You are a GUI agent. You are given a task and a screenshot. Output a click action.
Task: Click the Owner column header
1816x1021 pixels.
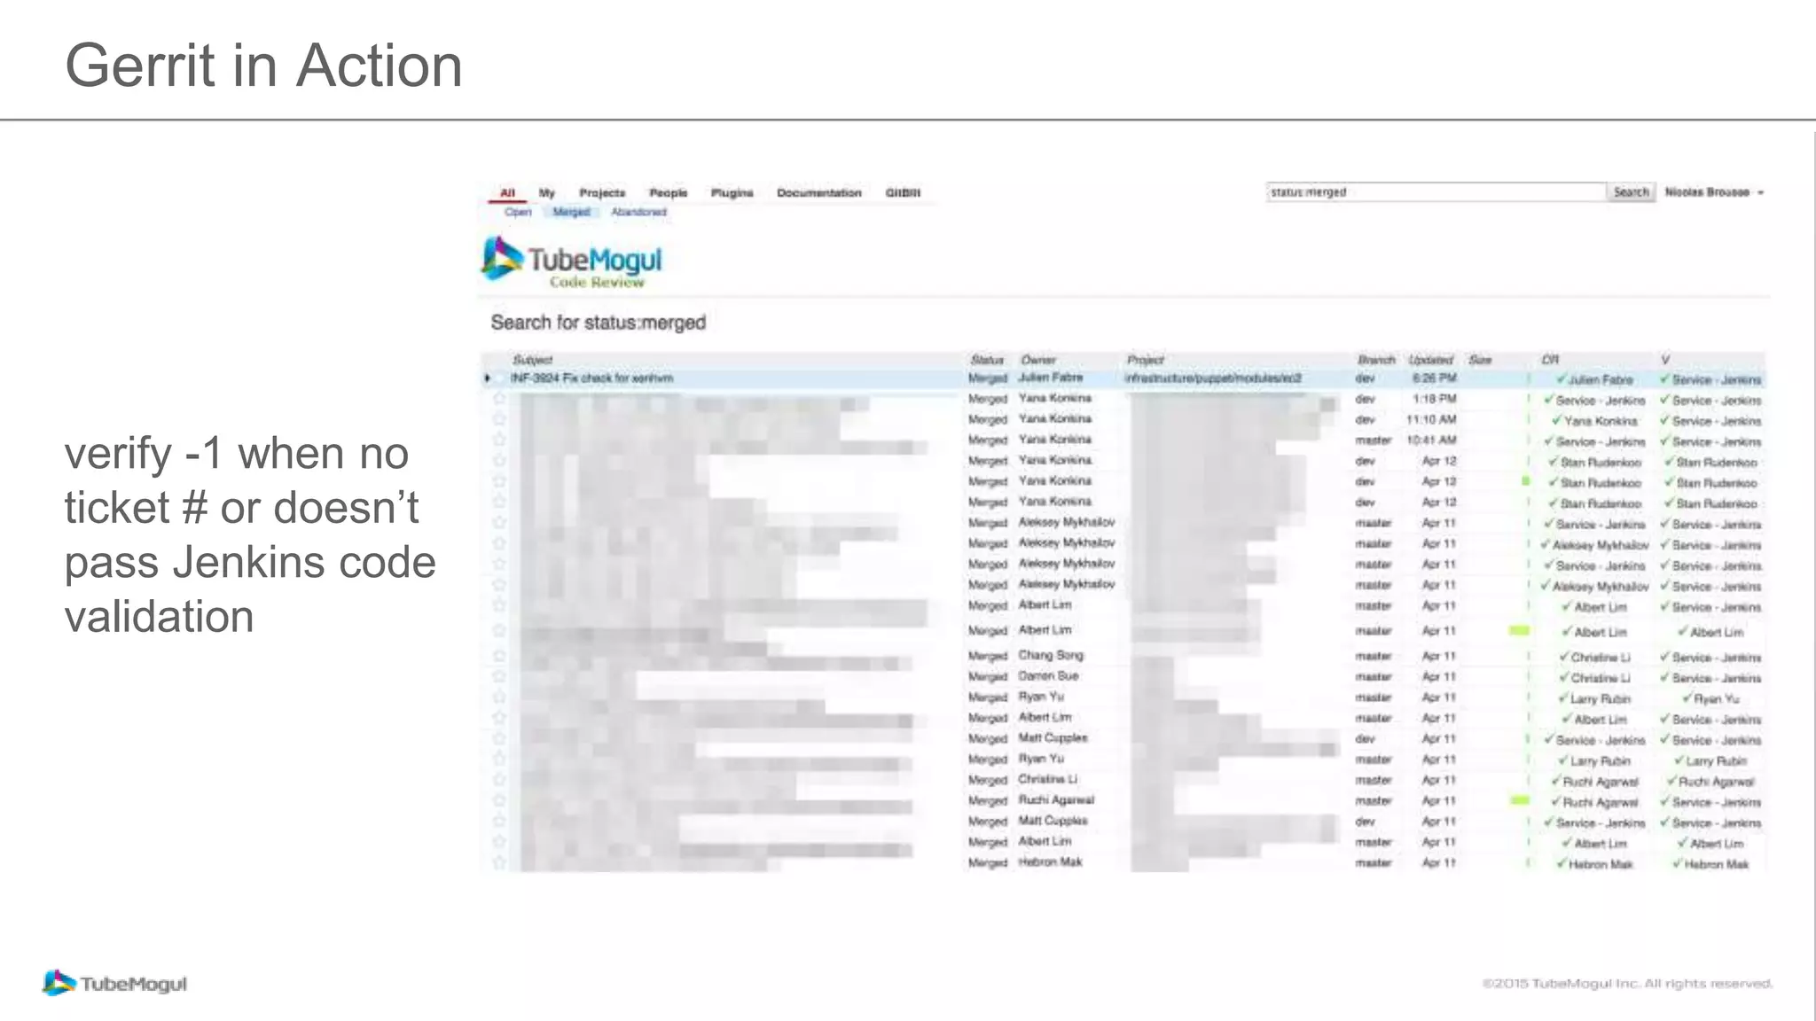(1038, 360)
